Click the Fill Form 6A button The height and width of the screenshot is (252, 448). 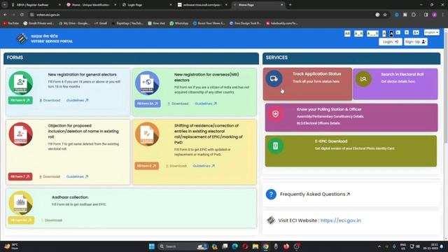point(148,104)
